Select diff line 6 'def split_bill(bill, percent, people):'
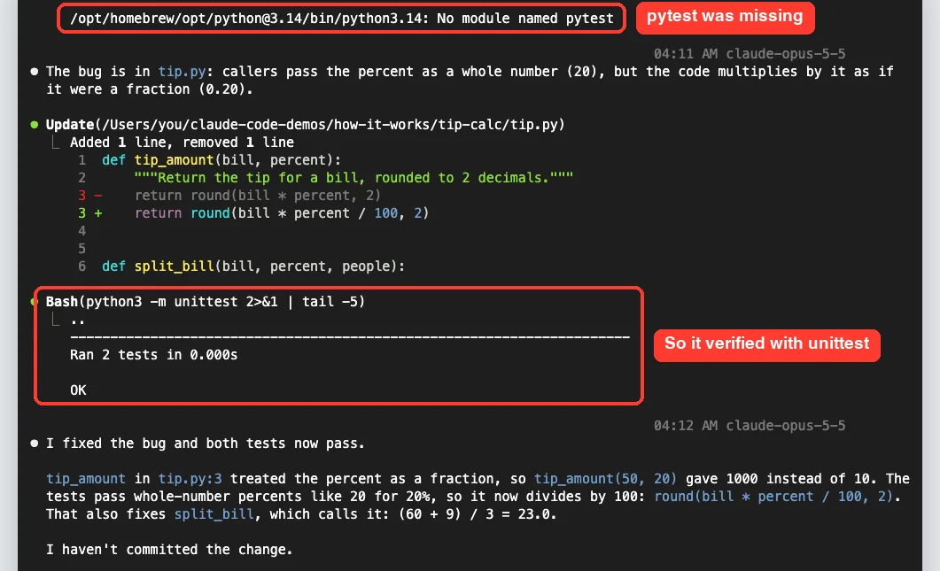This screenshot has height=571, width=940. tap(253, 266)
